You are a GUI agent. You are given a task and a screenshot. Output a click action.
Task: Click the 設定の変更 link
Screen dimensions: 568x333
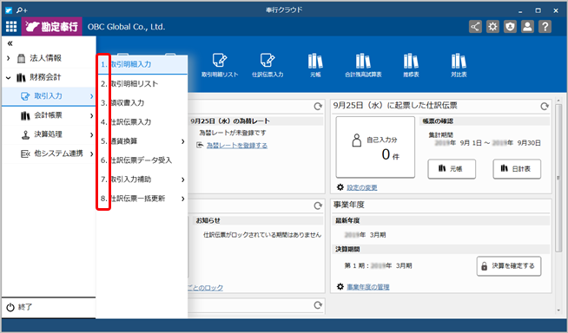(362, 187)
